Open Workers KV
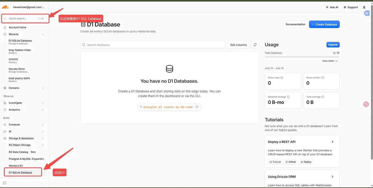This screenshot has height=188, width=373. click(16, 166)
